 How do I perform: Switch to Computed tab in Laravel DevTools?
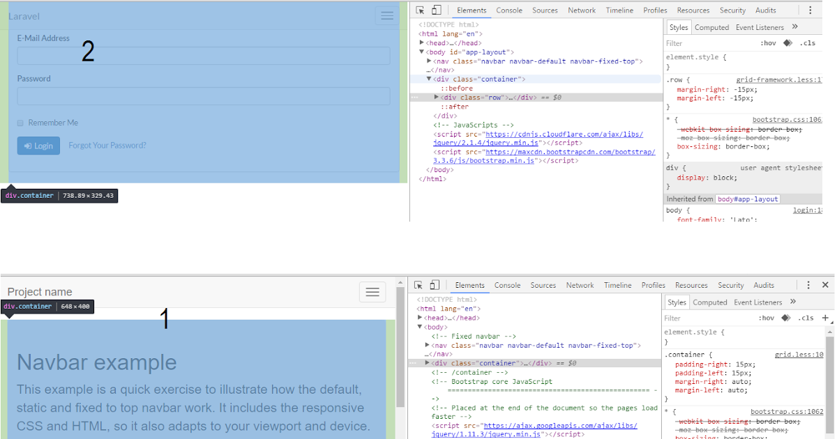point(711,27)
